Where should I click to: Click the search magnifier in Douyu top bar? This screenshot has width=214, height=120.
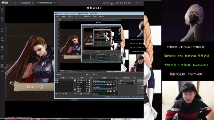(x=33, y=3)
